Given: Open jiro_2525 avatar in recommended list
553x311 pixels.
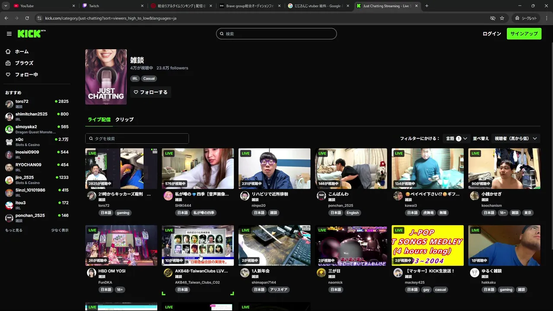Looking at the screenshot, I should (9, 180).
